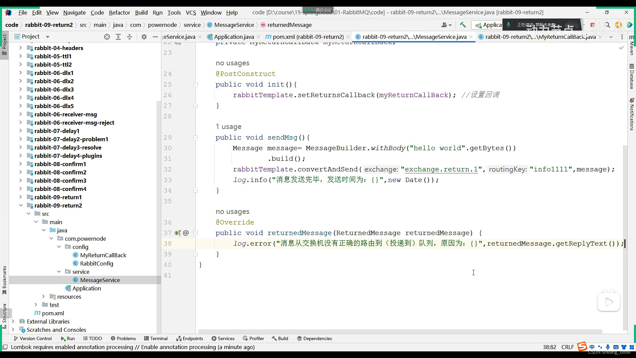Collapse the rabbit-09-return2 module

tap(21, 206)
